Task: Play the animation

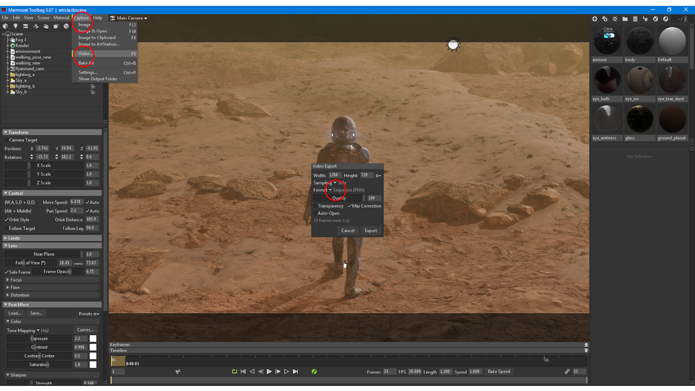Action: 269,371
